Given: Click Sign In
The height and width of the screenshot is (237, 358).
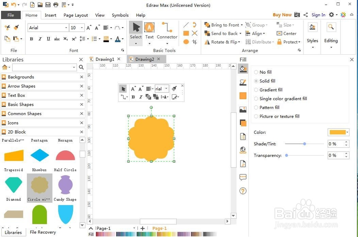Looking at the screenshot, I should tap(318, 15).
